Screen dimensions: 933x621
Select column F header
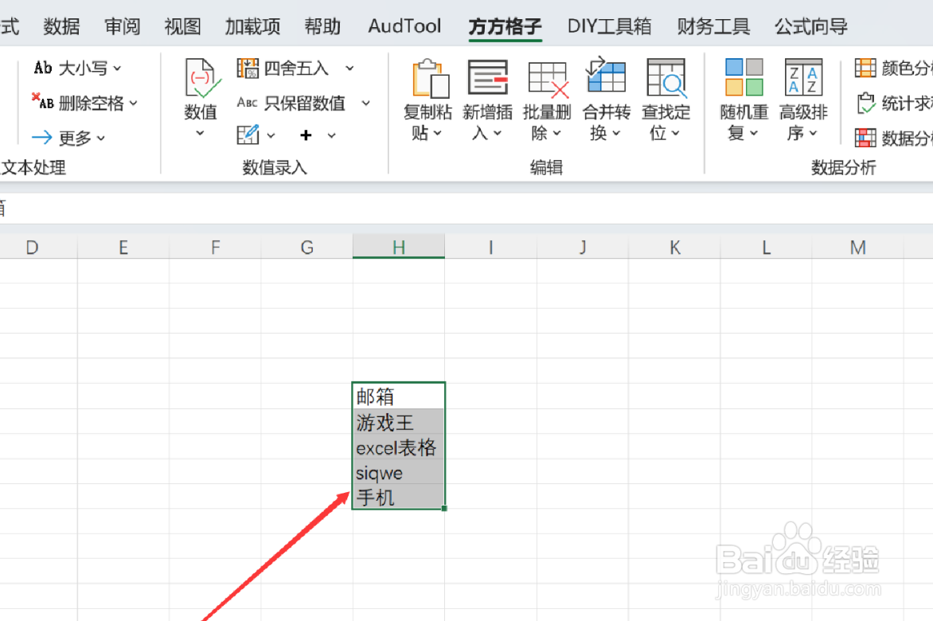point(216,246)
